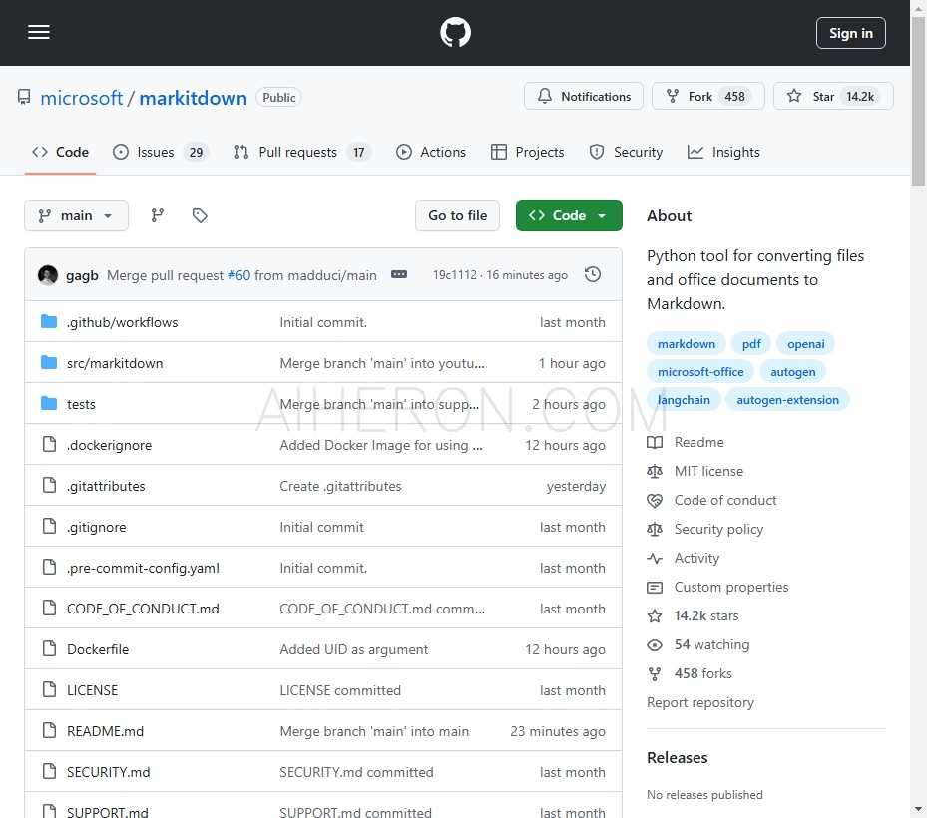
Task: Switch to the Issues tab
Action: [x=161, y=152]
